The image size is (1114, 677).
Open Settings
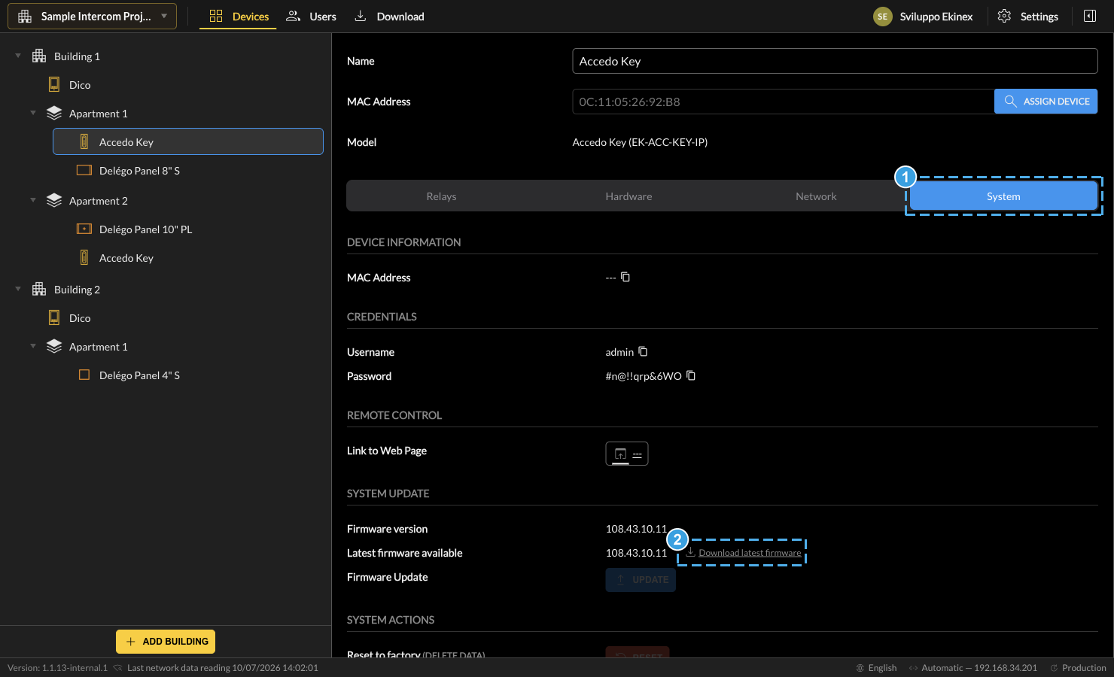coord(1027,17)
